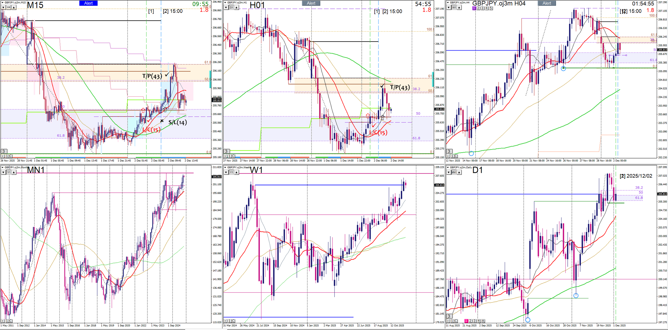The image size is (668, 330).
Task: Click the down arrow in the W1 chart
Action: point(226,172)
